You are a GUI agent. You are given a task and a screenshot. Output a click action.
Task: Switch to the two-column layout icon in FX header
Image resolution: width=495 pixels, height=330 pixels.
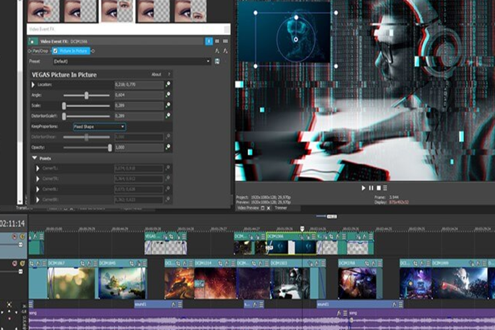click(217, 42)
